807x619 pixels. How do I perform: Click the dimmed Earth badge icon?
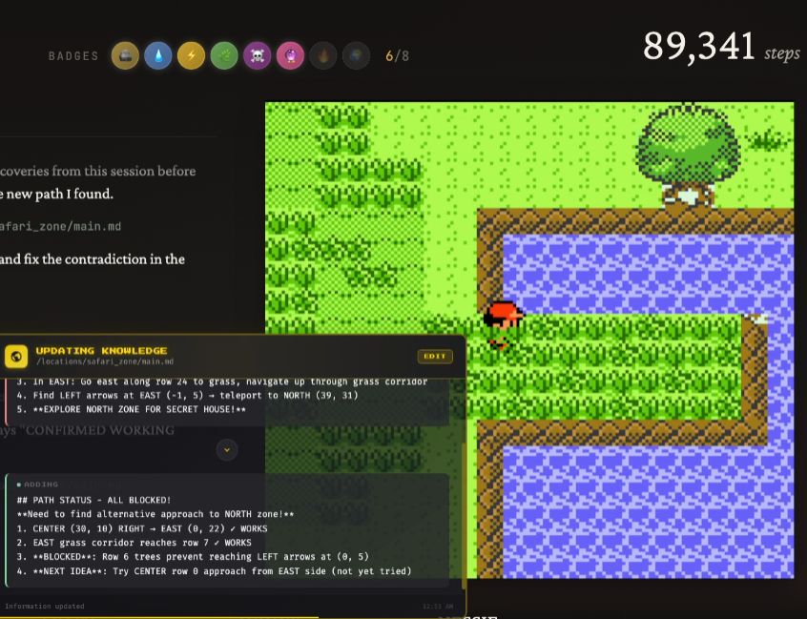[356, 55]
